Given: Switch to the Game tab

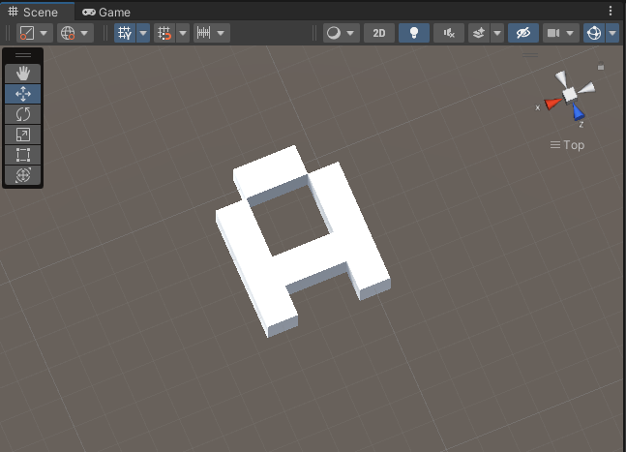Looking at the screenshot, I should (x=106, y=12).
